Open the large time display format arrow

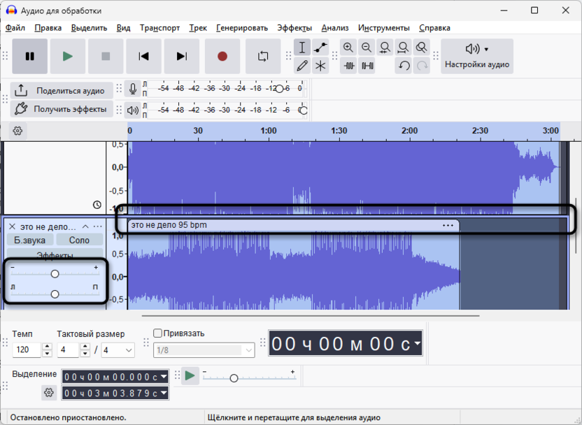[418, 343]
